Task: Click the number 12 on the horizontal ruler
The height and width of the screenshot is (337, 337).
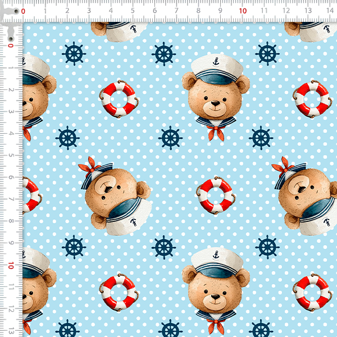Action: 286,11
